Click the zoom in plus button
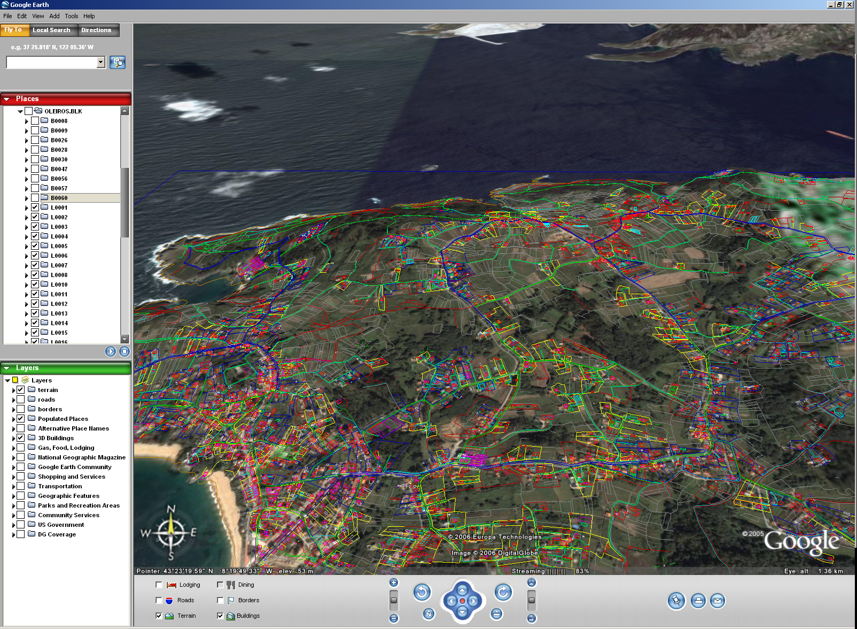857x629 pixels. pyautogui.click(x=394, y=583)
